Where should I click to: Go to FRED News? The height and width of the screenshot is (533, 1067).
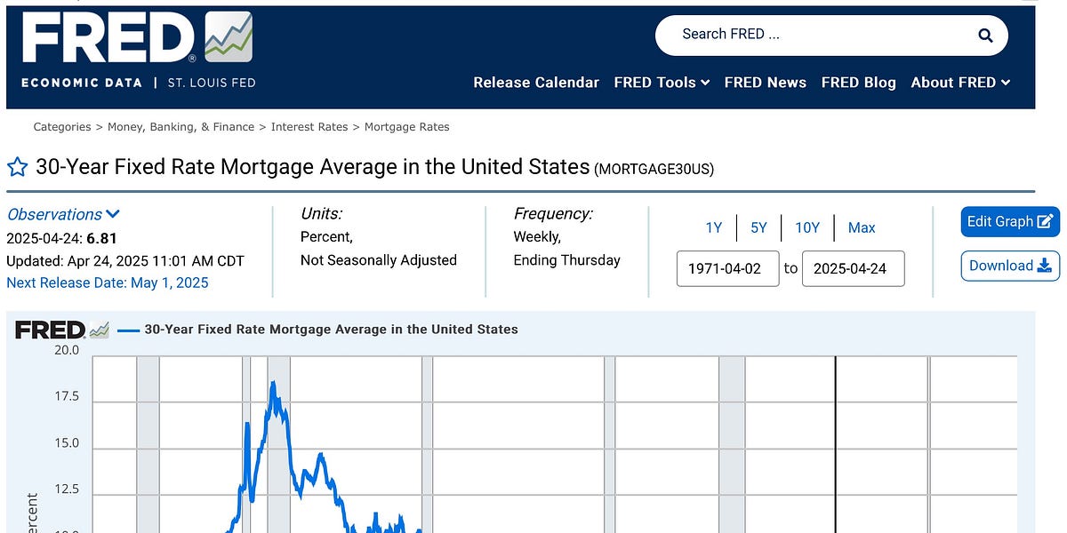[x=766, y=83]
